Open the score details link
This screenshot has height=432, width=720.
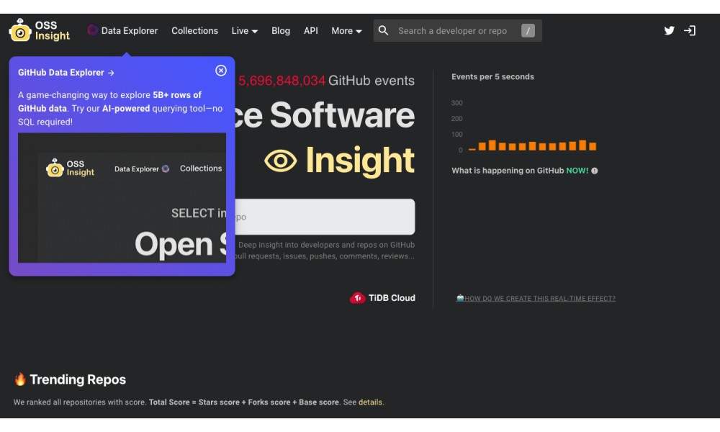click(x=370, y=402)
